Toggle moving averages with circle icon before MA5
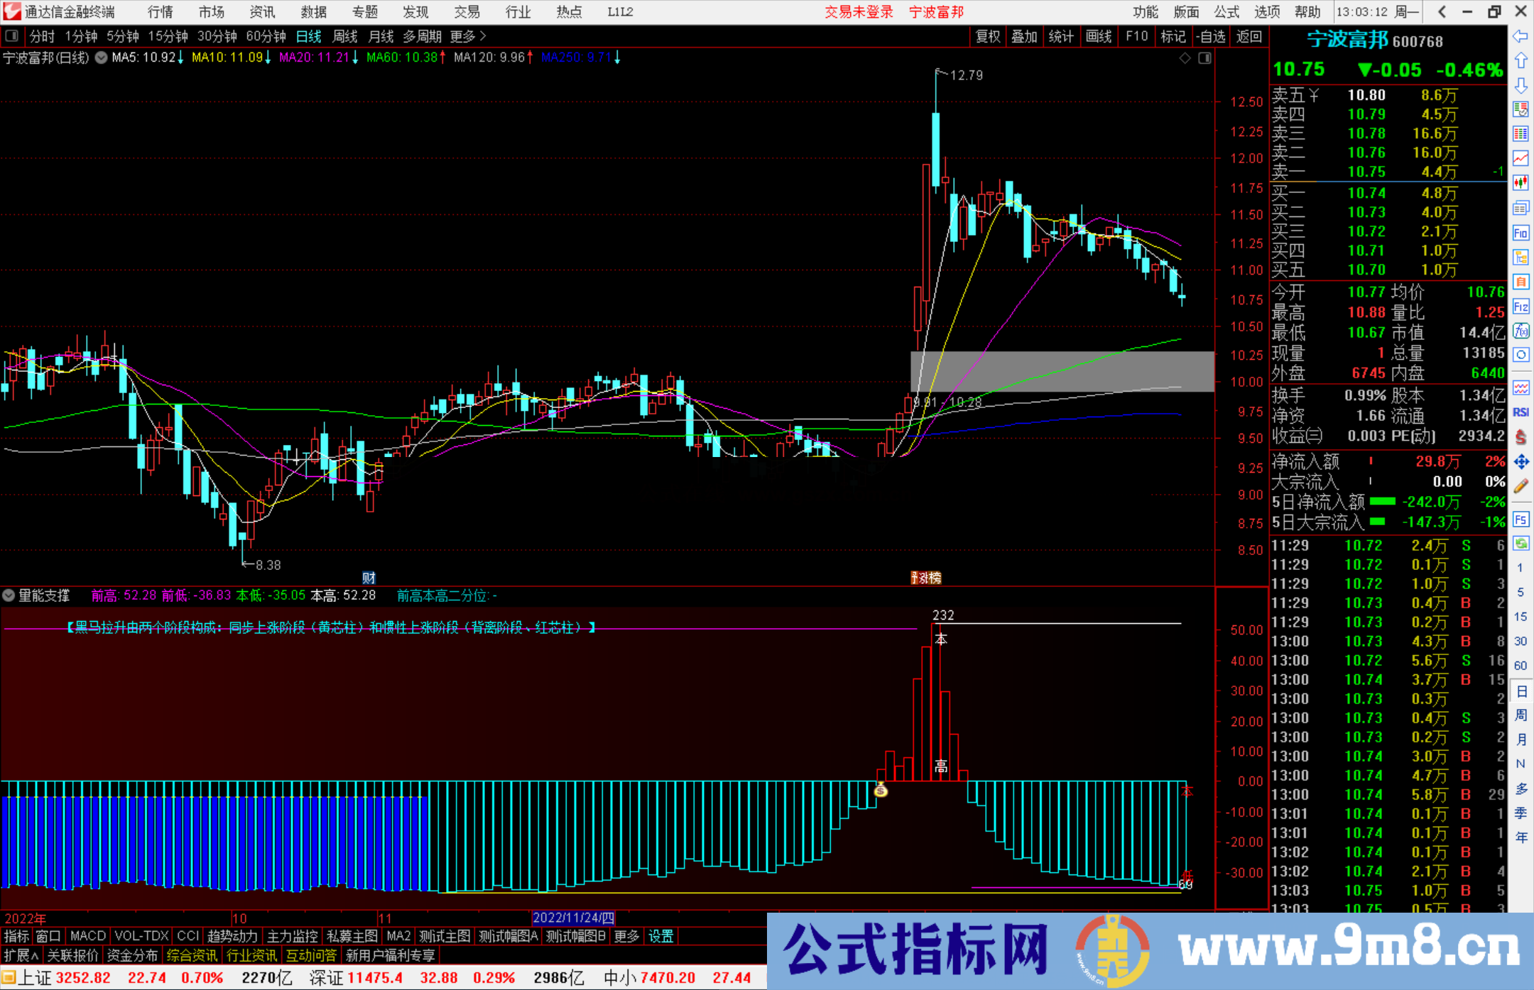 click(102, 58)
